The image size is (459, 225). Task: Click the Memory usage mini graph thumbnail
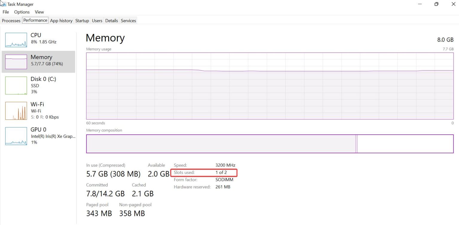[16, 62]
